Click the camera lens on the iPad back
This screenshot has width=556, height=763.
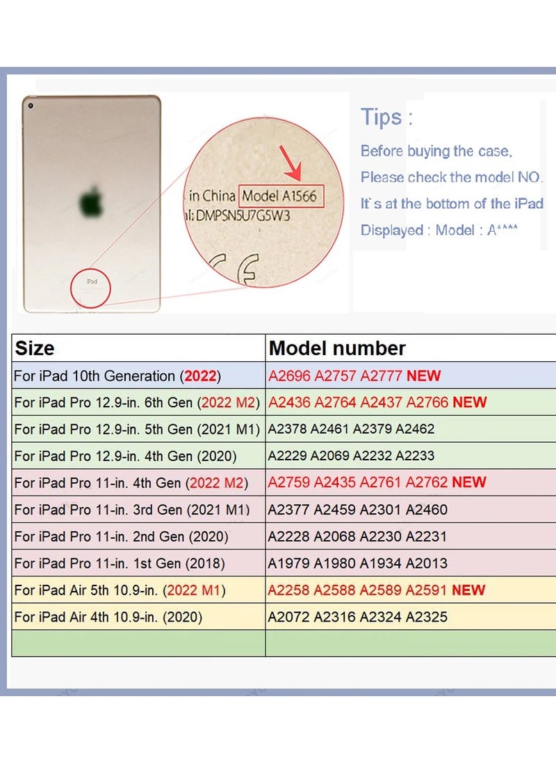(31, 106)
